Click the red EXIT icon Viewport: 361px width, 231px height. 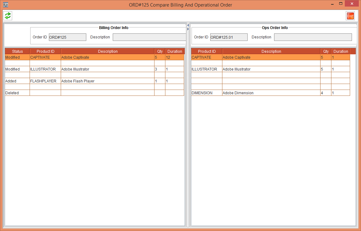point(350,16)
